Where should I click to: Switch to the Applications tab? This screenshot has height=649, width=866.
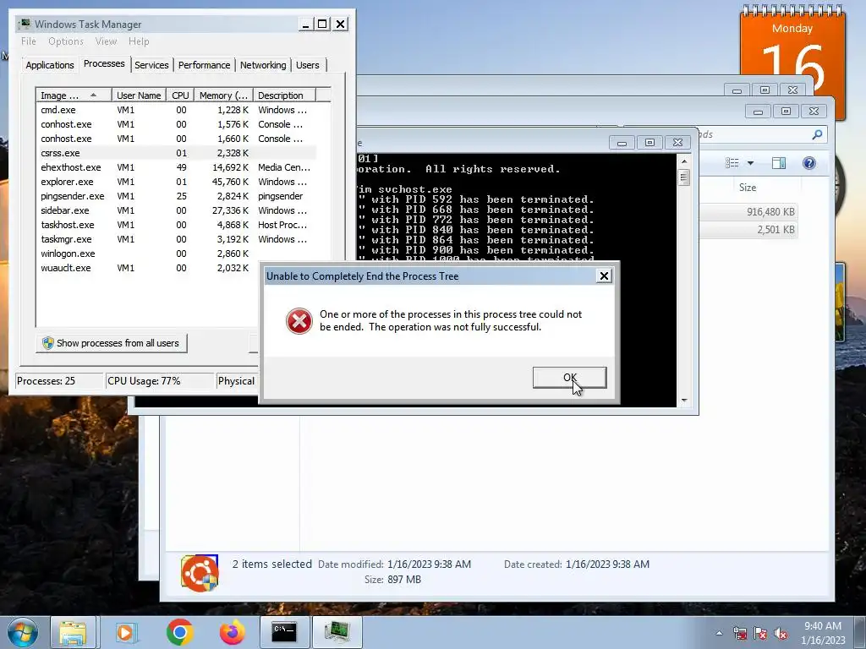pyautogui.click(x=50, y=65)
